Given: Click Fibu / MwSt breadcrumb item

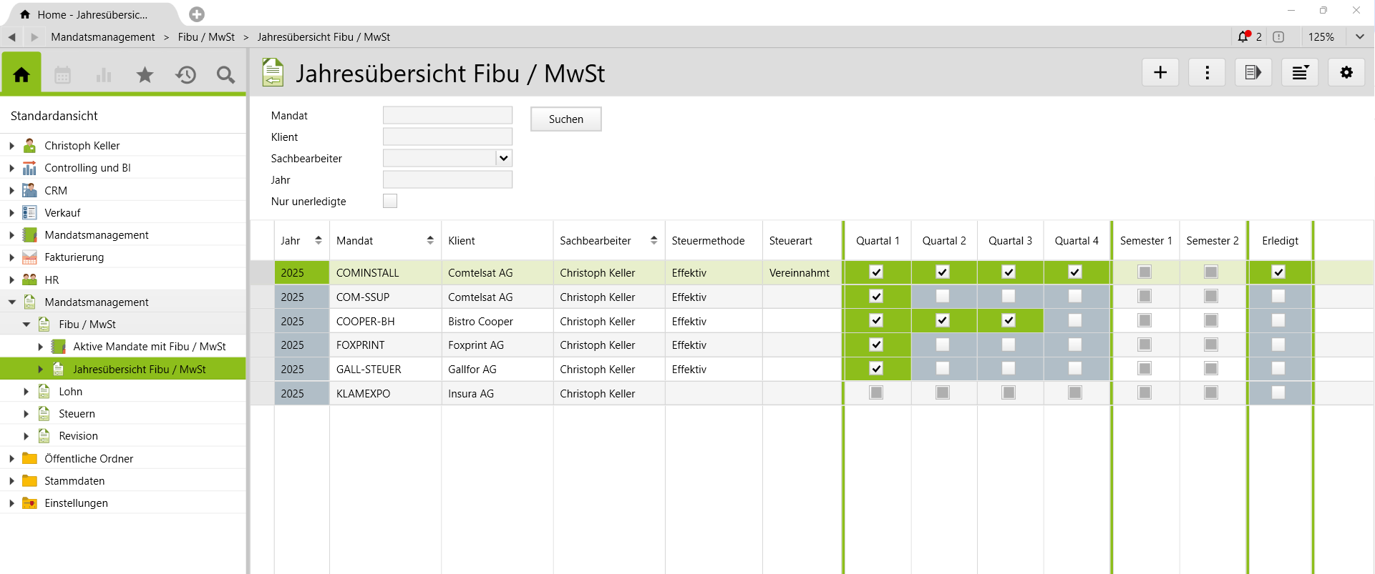Looking at the screenshot, I should (x=206, y=37).
